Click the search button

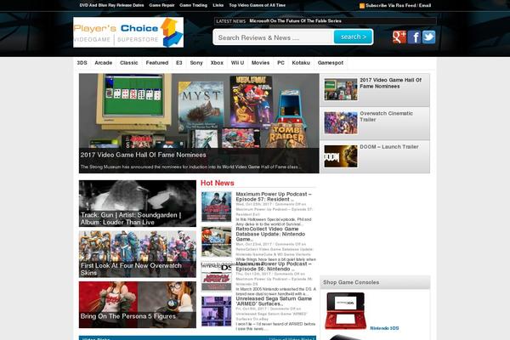point(354,37)
